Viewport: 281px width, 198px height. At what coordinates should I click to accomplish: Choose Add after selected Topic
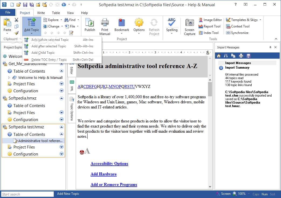coord(62,46)
